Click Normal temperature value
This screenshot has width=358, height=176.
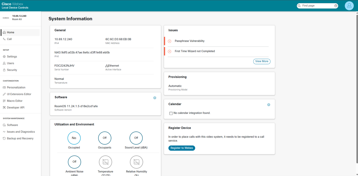[x=59, y=79]
